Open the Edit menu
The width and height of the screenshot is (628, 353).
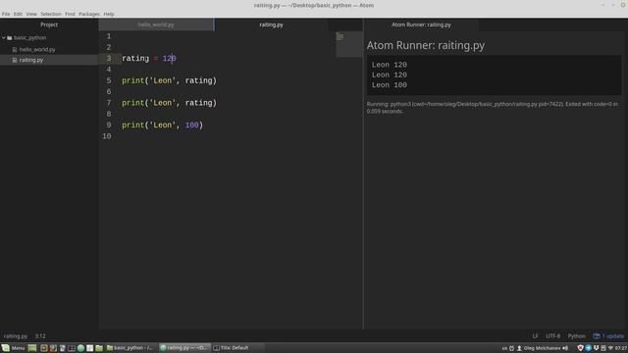pos(18,14)
